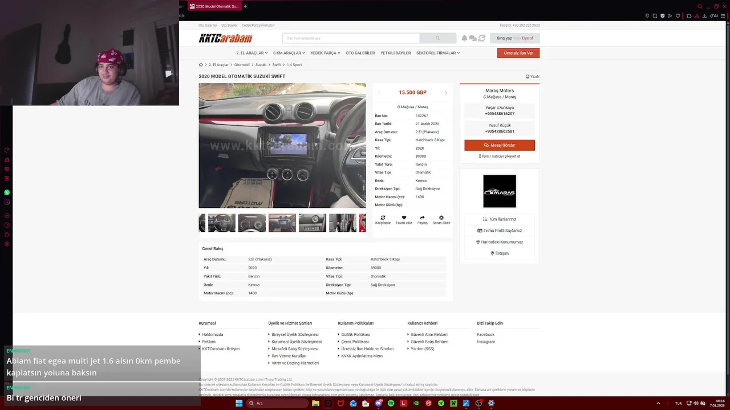Viewport: 730px width, 410px height.
Task: Click the Giriş yap link
Action: [x=504, y=38]
